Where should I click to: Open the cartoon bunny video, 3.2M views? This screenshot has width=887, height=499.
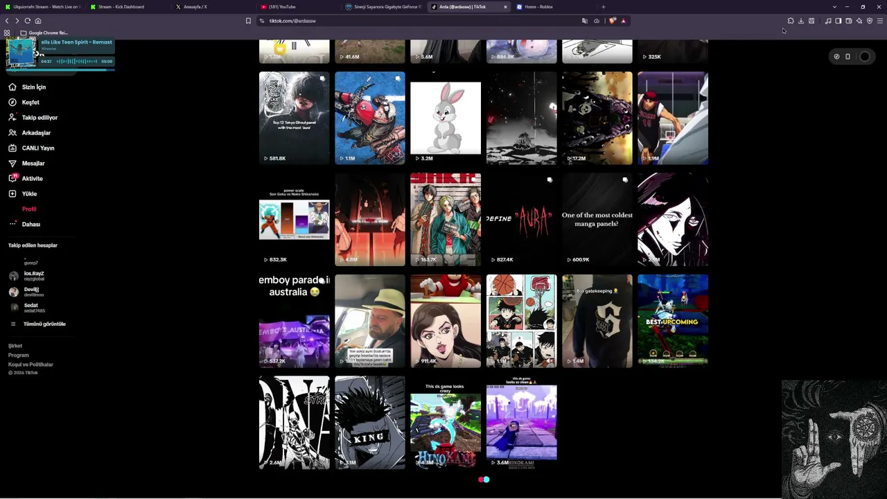(x=446, y=119)
